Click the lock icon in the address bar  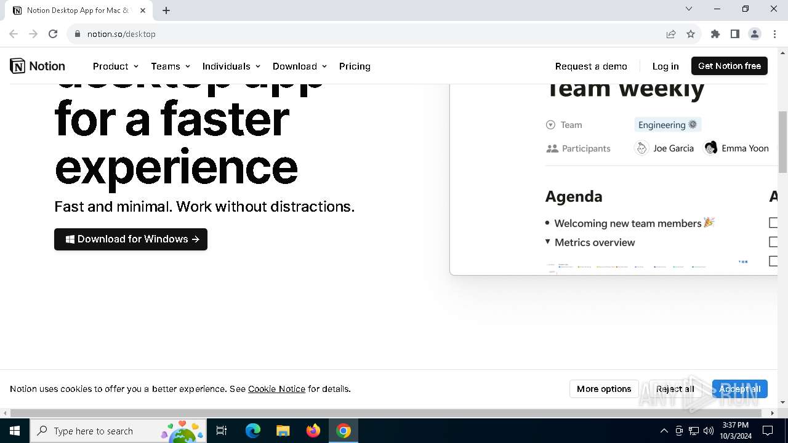[x=77, y=34]
